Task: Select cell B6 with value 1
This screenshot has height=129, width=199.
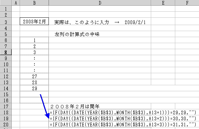Action: [34, 40]
